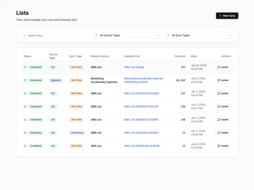This screenshot has width=254, height=190.
Task: Update SMS List 20260107_053444 sync
Action: [223, 93]
